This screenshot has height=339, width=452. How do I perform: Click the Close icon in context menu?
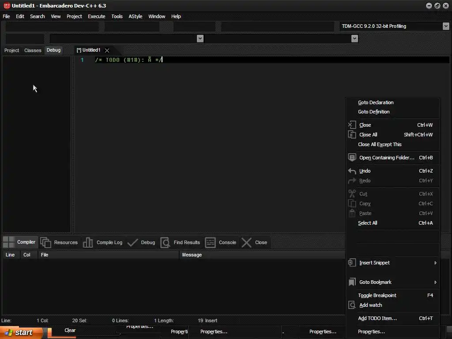pos(352,125)
